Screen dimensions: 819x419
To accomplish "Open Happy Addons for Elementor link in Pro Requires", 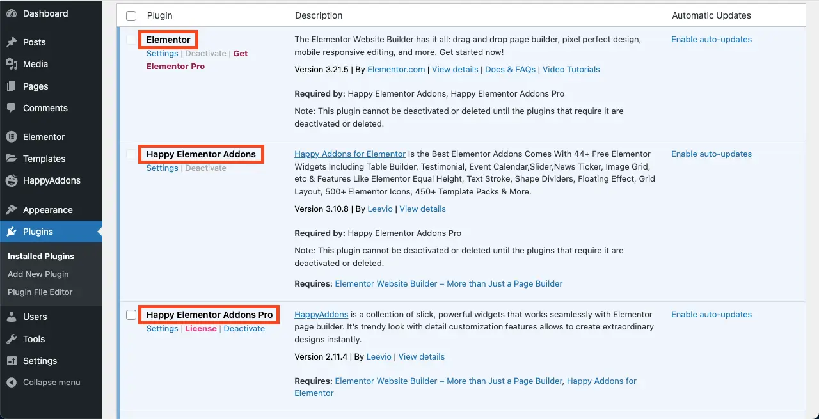I will click(465, 387).
